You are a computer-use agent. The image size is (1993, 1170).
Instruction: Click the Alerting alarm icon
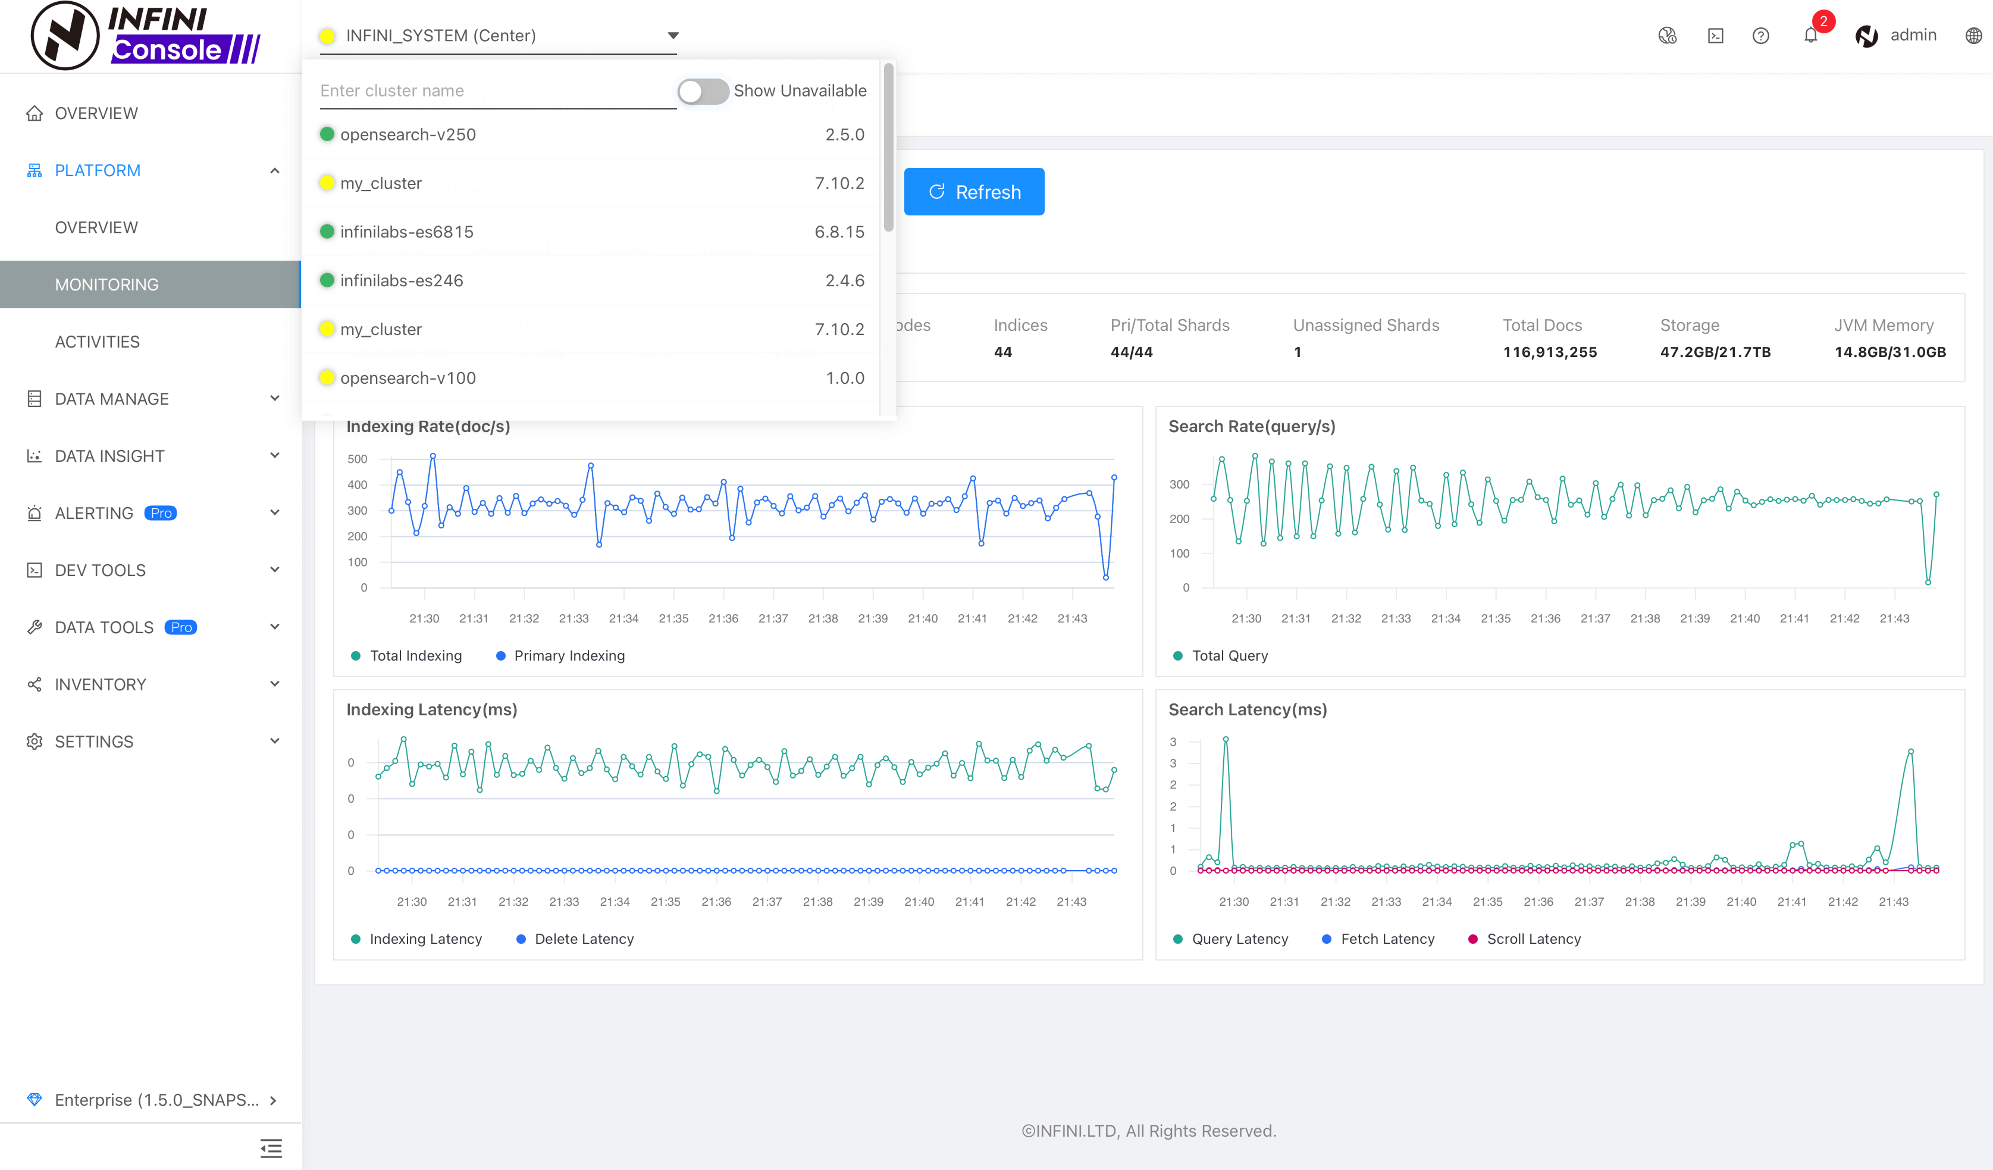(x=34, y=512)
